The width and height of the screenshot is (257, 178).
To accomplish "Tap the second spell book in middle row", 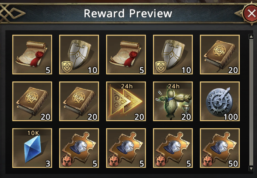I will (x=79, y=101).
